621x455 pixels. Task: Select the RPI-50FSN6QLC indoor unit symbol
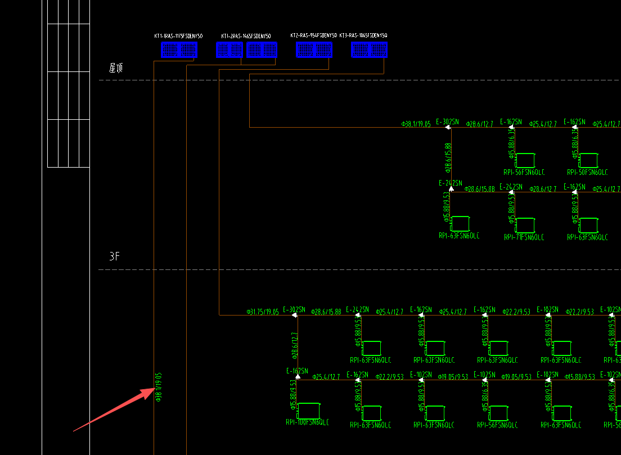(x=588, y=160)
